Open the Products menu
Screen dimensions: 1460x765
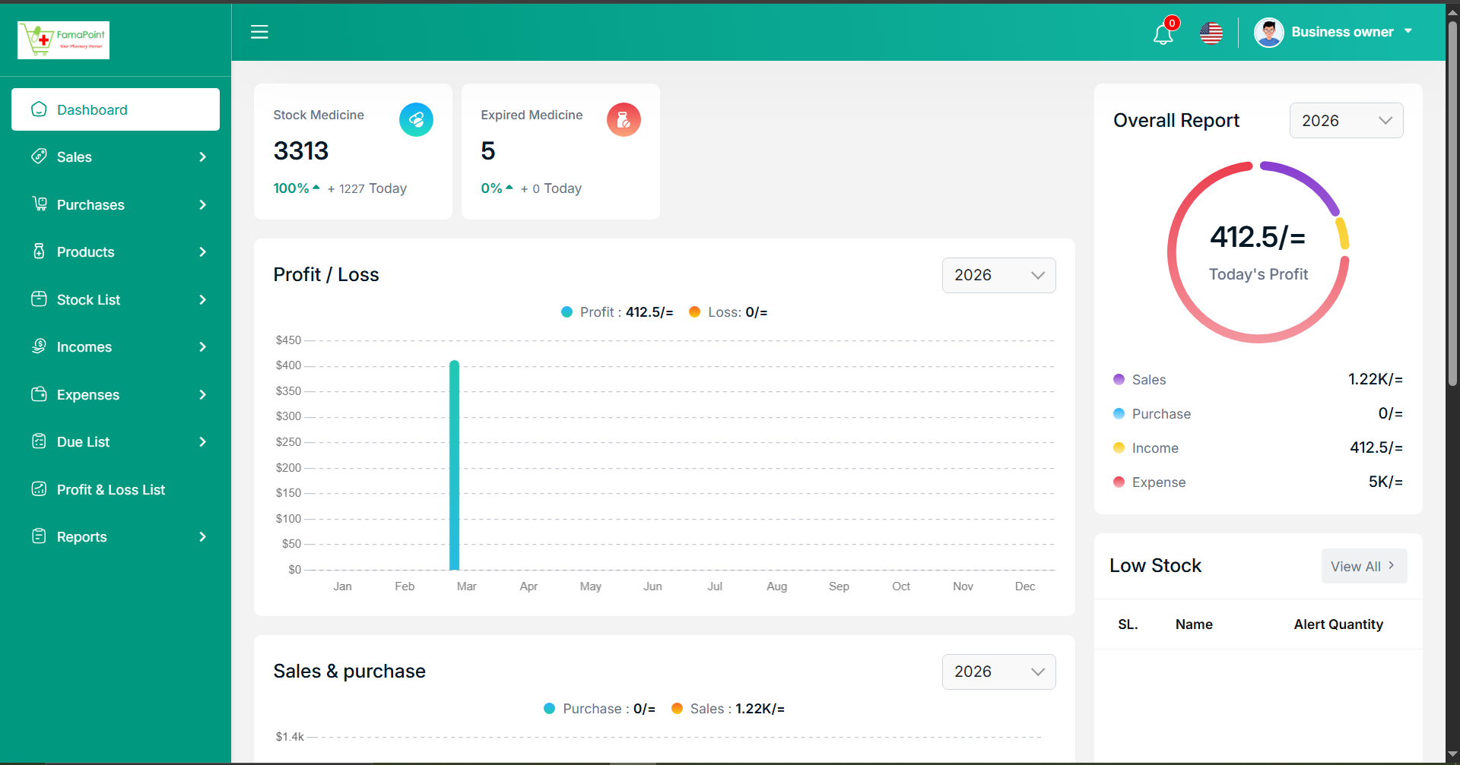tap(116, 252)
